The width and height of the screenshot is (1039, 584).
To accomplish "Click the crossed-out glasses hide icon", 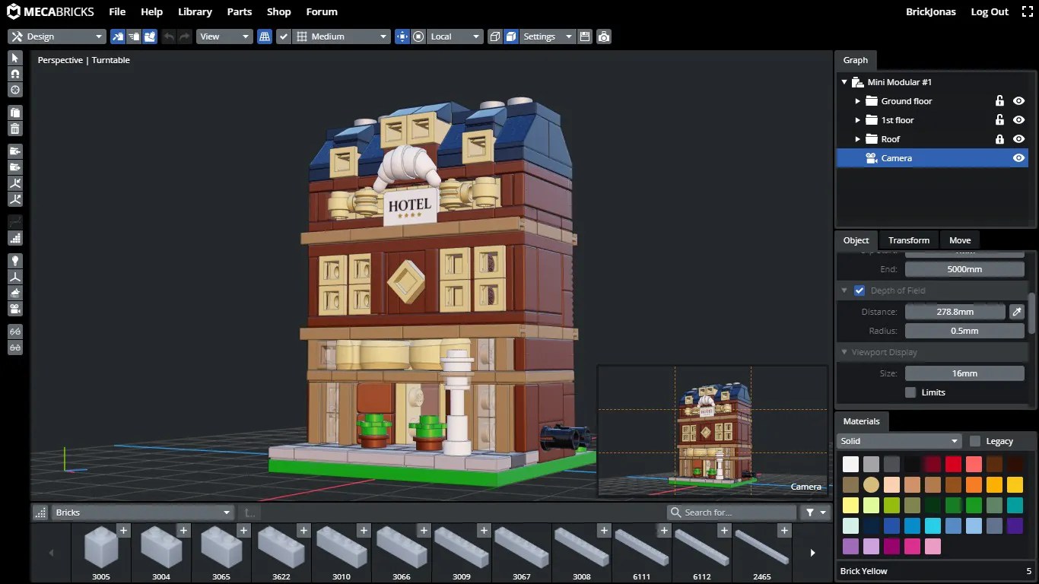I will click(x=14, y=332).
